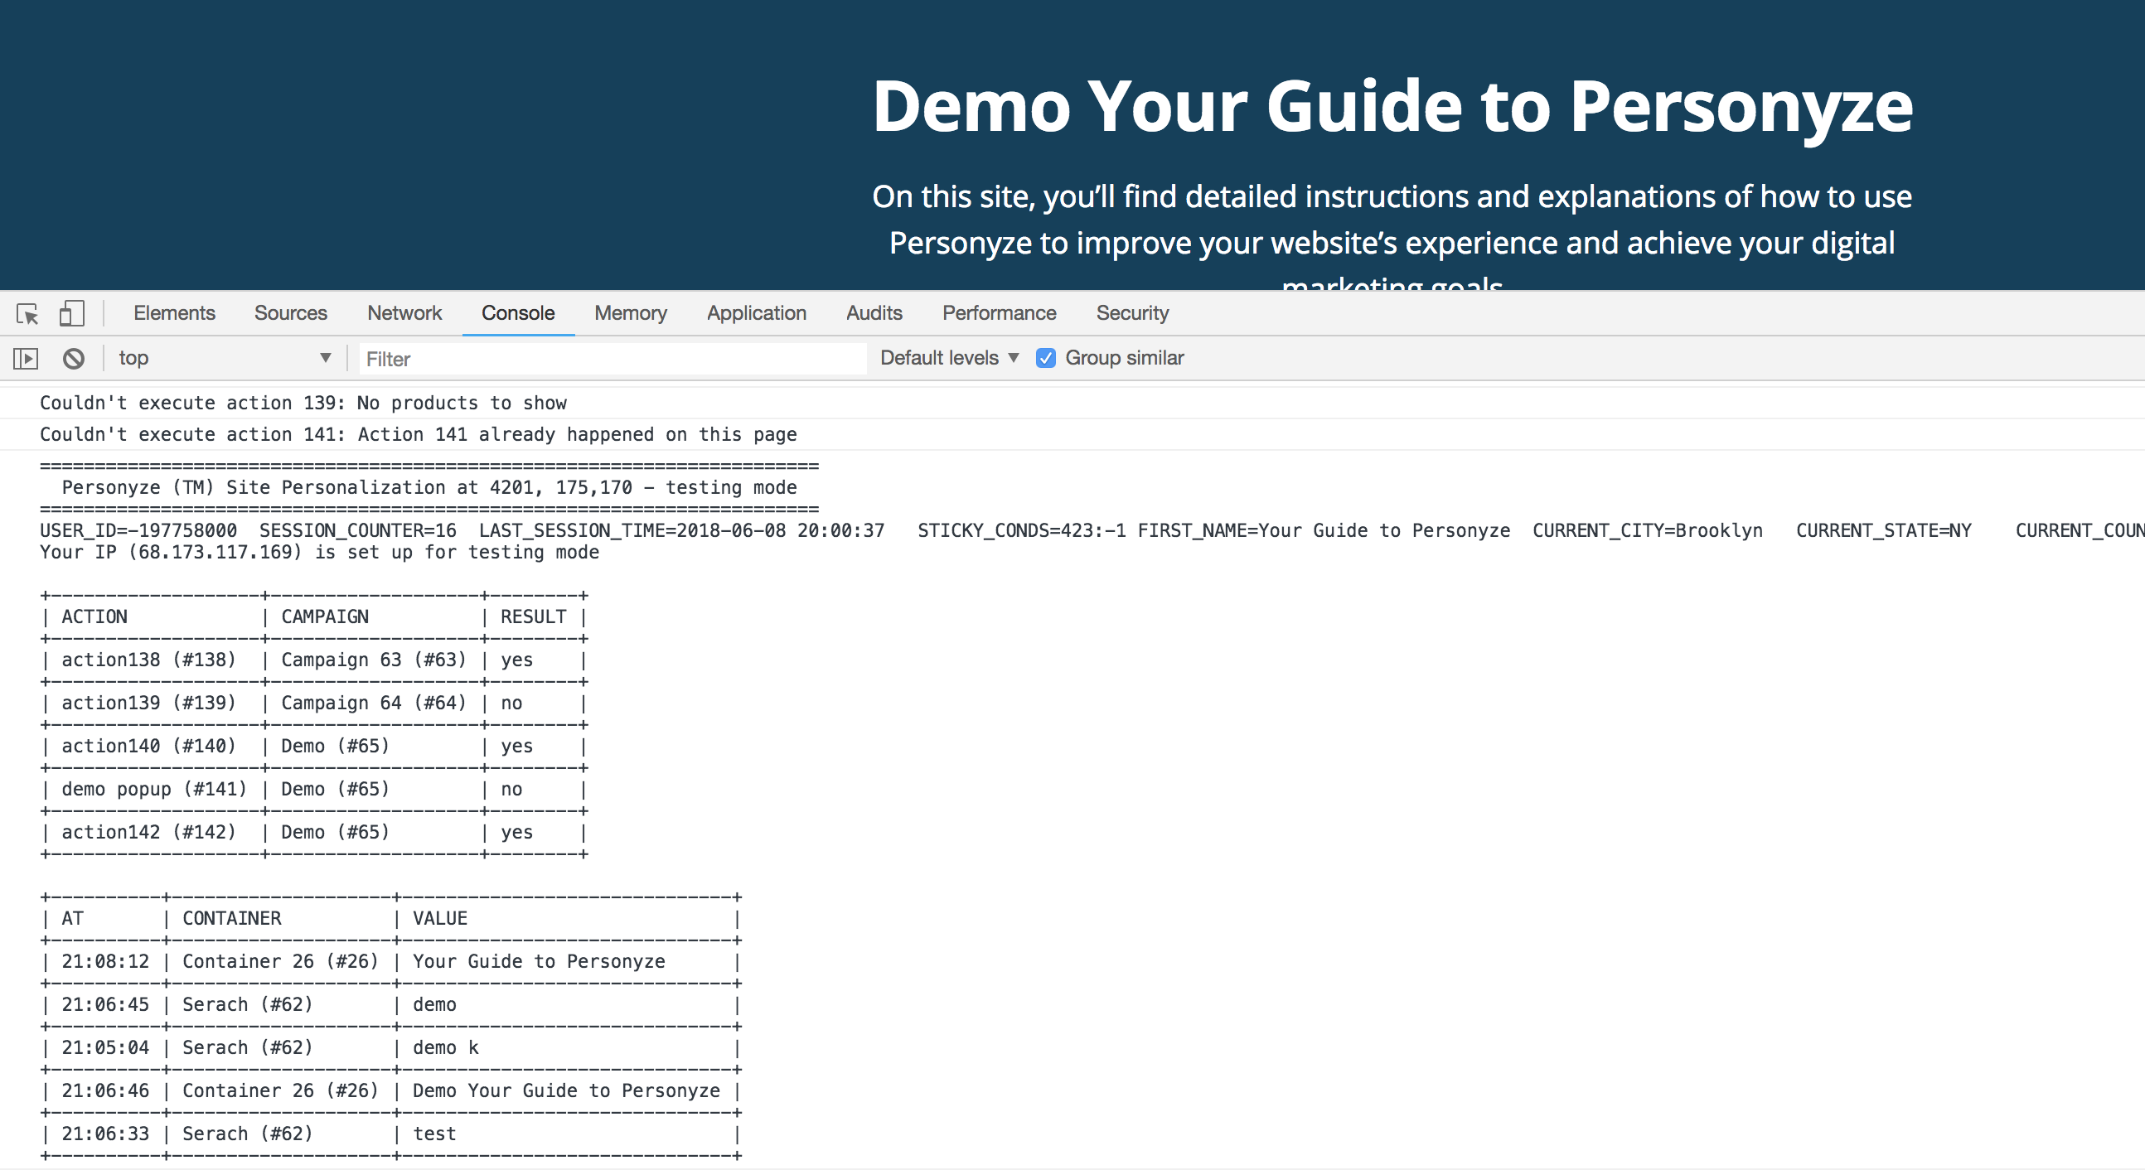The width and height of the screenshot is (2145, 1170).
Task: Click the Personyze Site Personalization header line
Action: (x=429, y=488)
